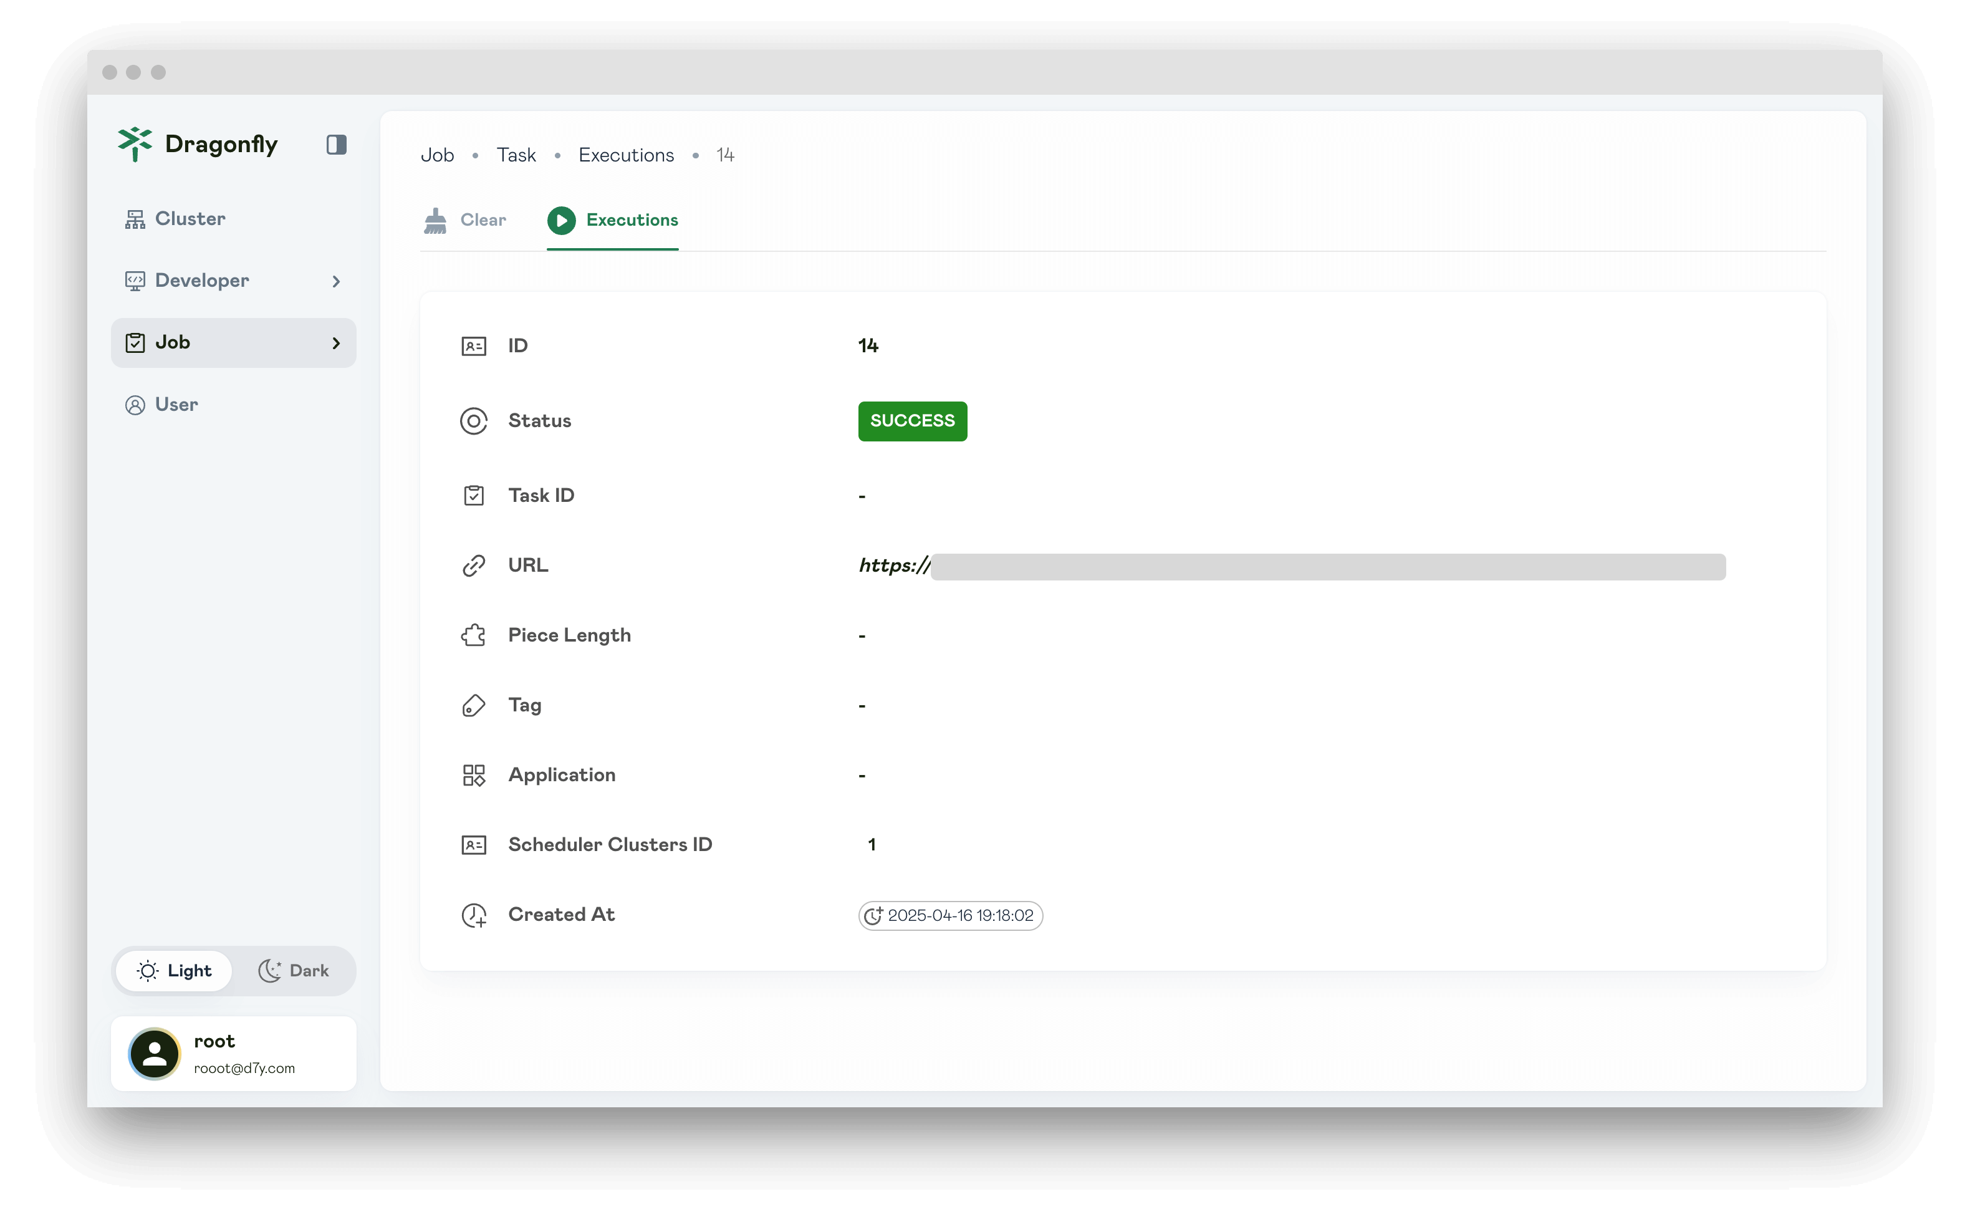Viewport: 1970px width, 1232px height.
Task: Click the Created At label
Action: pyautogui.click(x=560, y=915)
